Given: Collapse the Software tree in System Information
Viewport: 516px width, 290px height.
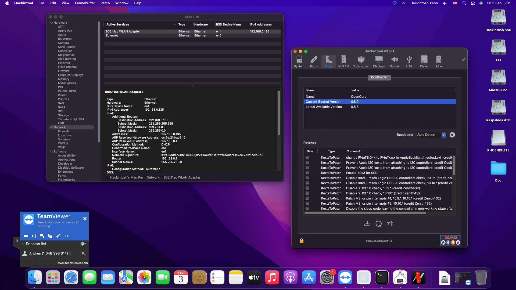Looking at the screenshot, I should 52,152.
